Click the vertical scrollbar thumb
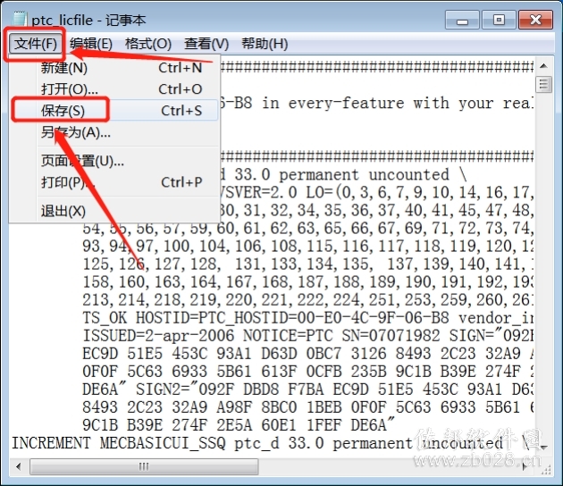The image size is (563, 486). (x=543, y=85)
